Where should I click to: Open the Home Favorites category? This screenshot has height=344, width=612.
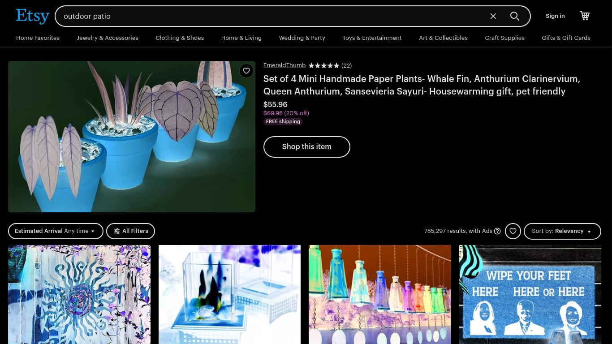tap(38, 38)
